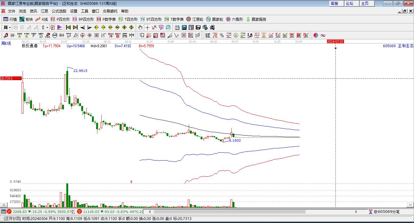Screen dimensions: 414x223
Task: Click the red-blue yin-yang icon
Action: [x=316, y=35]
